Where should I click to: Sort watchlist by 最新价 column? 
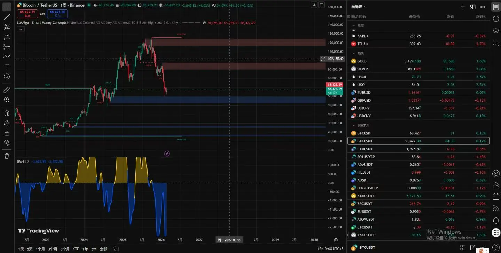click(x=414, y=17)
